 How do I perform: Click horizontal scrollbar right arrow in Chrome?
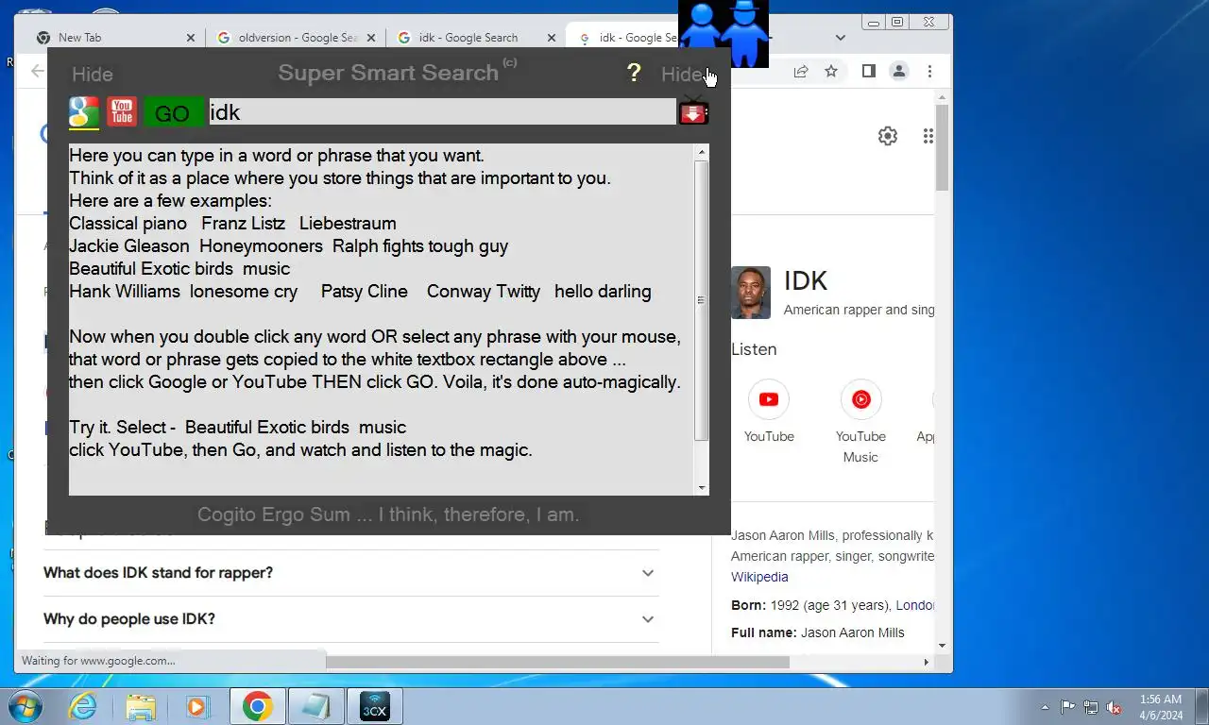[x=926, y=662]
